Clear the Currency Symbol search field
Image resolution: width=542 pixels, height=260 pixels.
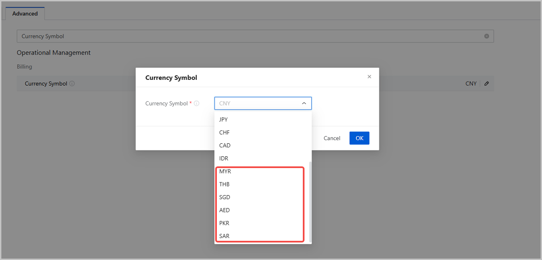pyautogui.click(x=486, y=36)
